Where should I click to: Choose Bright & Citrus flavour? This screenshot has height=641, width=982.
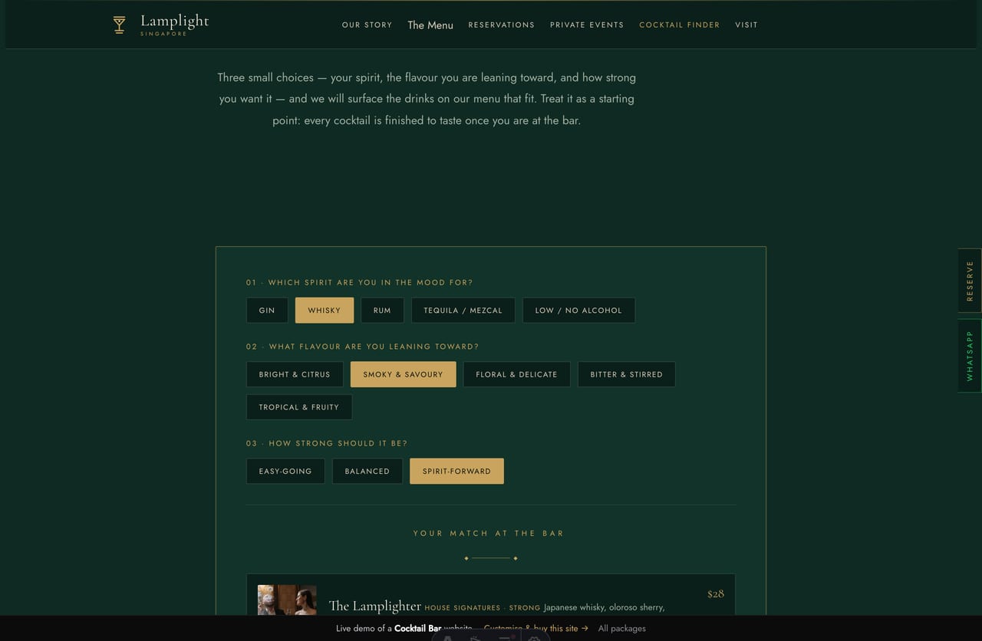point(295,375)
